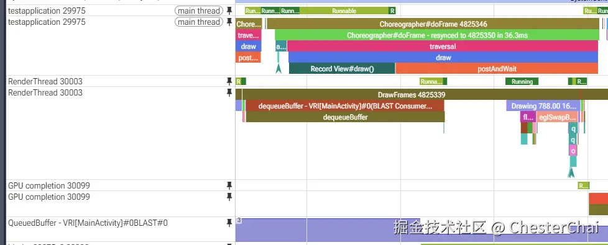Select the teal a... slice
This screenshot has height=245, width=608.
point(281,47)
